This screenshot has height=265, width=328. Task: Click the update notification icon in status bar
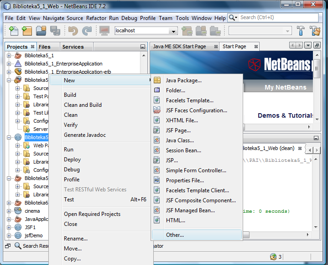coord(273,256)
